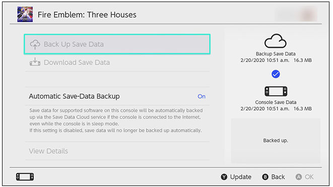Select the Download Save Data option
The height and width of the screenshot is (187, 333).
(x=117, y=63)
